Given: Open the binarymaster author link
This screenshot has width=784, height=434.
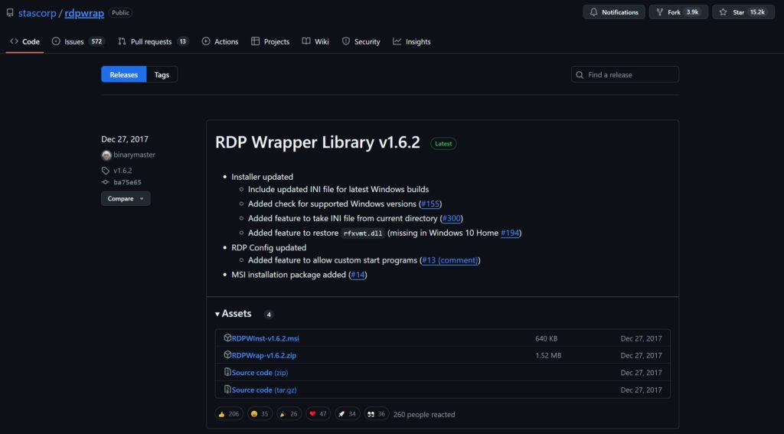Looking at the screenshot, I should point(134,155).
